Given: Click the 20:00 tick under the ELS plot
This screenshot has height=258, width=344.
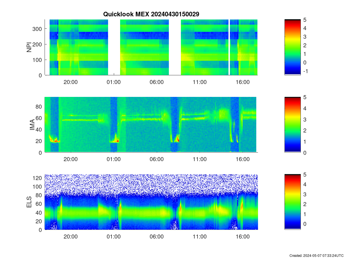Looking at the screenshot, I should [71, 237].
